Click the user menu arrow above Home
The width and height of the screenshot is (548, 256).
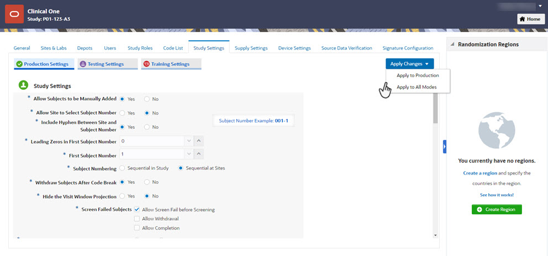coord(540,6)
